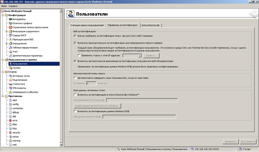Click the Фильтрация содержимого folder icon
The width and height of the screenshot is (259, 152).
point(11,31)
